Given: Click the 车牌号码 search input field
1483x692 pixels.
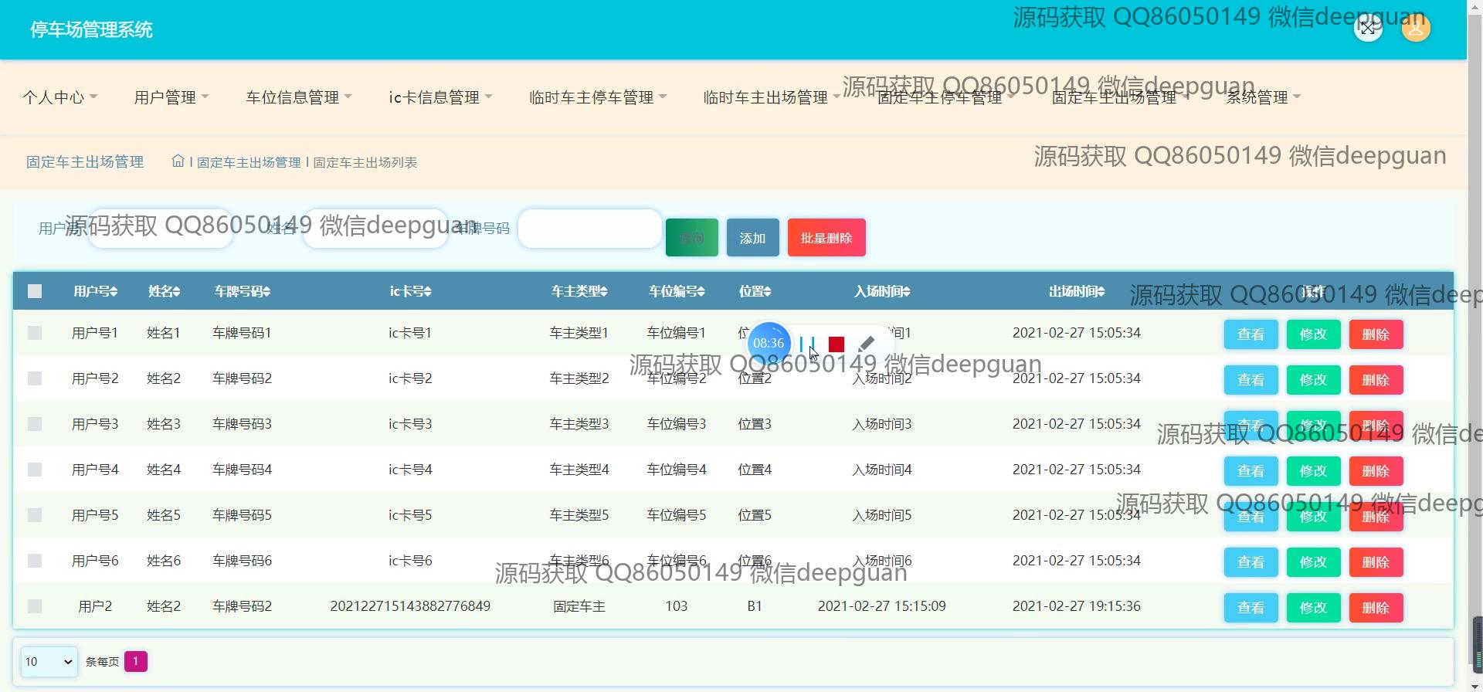Looking at the screenshot, I should [589, 229].
